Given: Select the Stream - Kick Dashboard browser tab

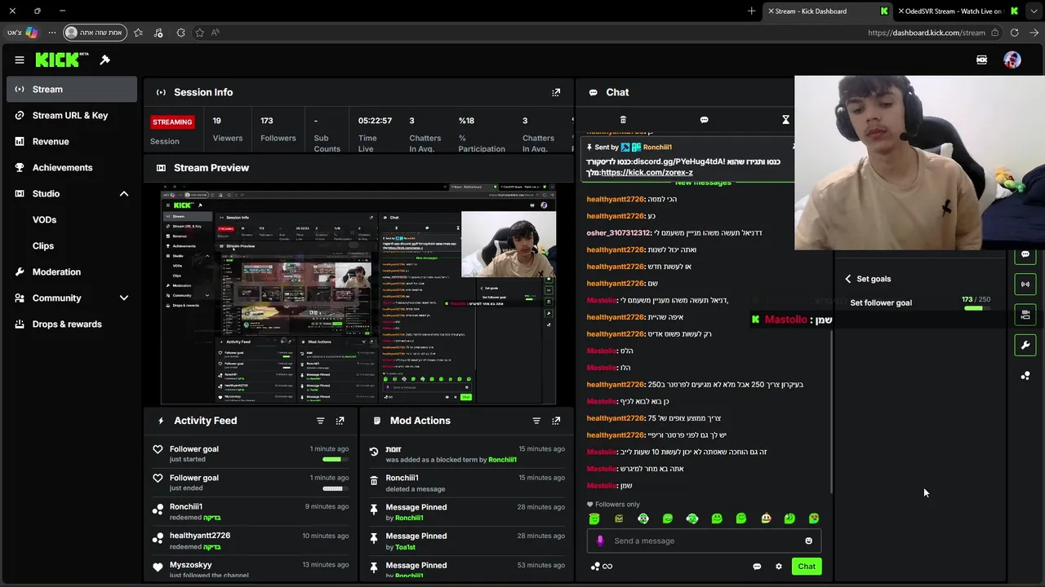Looking at the screenshot, I should coord(827,11).
